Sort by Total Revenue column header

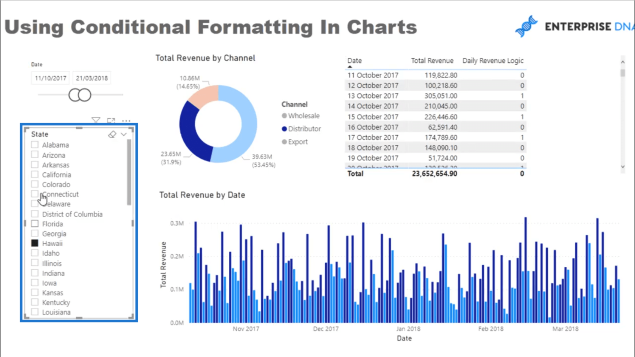(432, 61)
